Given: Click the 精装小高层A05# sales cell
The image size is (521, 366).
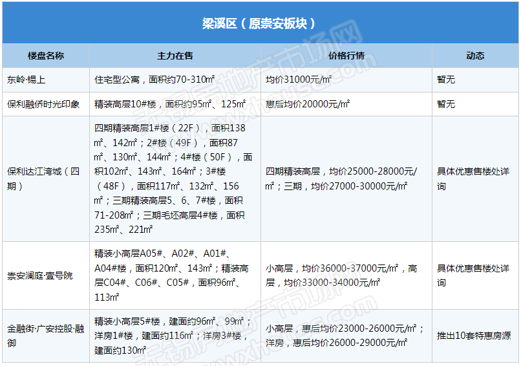Looking at the screenshot, I should click(x=171, y=275).
